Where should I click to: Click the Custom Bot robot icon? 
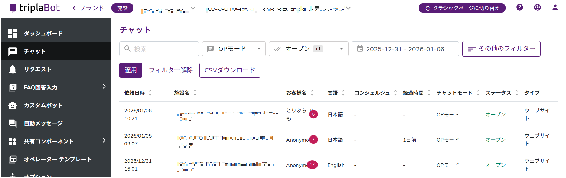click(13, 105)
